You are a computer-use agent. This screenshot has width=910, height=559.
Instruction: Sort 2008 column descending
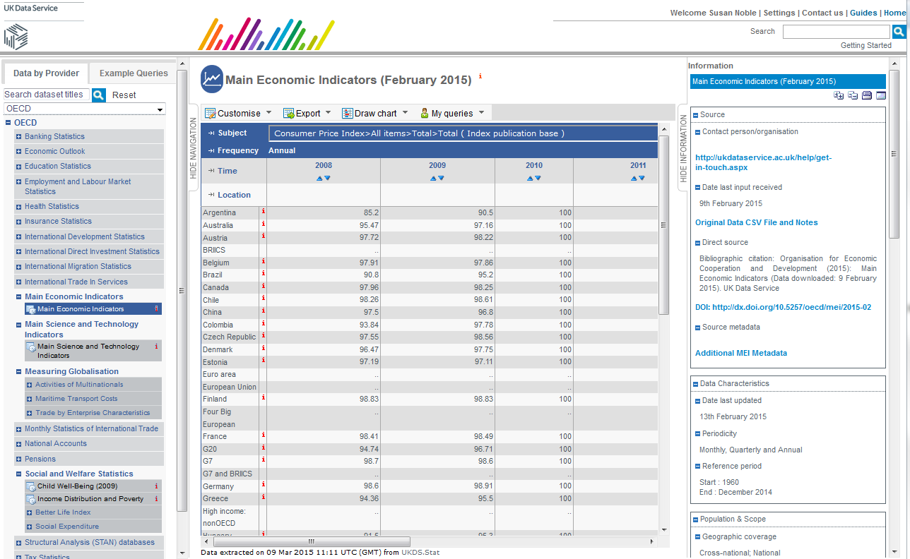point(327,179)
